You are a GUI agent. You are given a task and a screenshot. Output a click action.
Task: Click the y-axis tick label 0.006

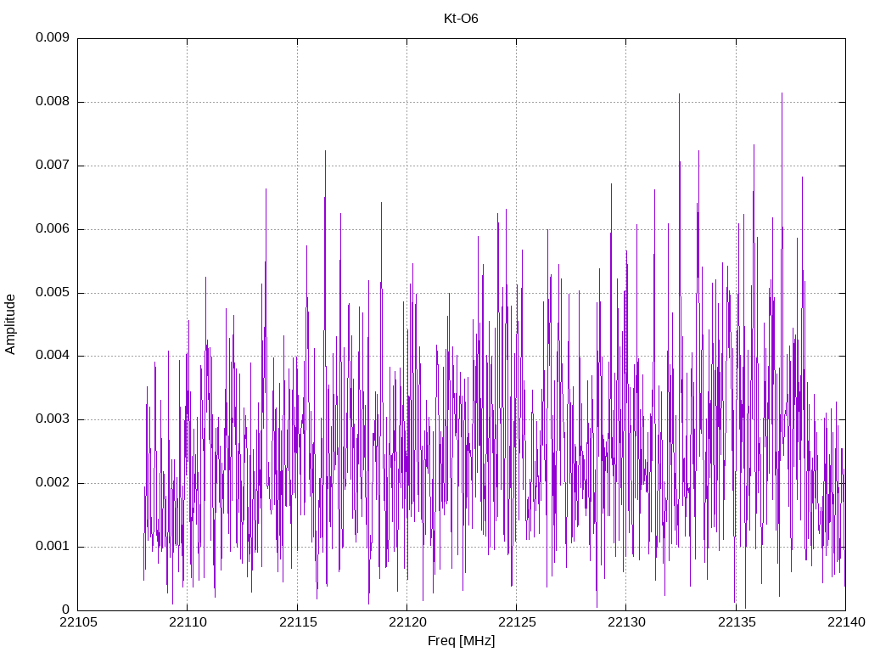[x=53, y=228]
